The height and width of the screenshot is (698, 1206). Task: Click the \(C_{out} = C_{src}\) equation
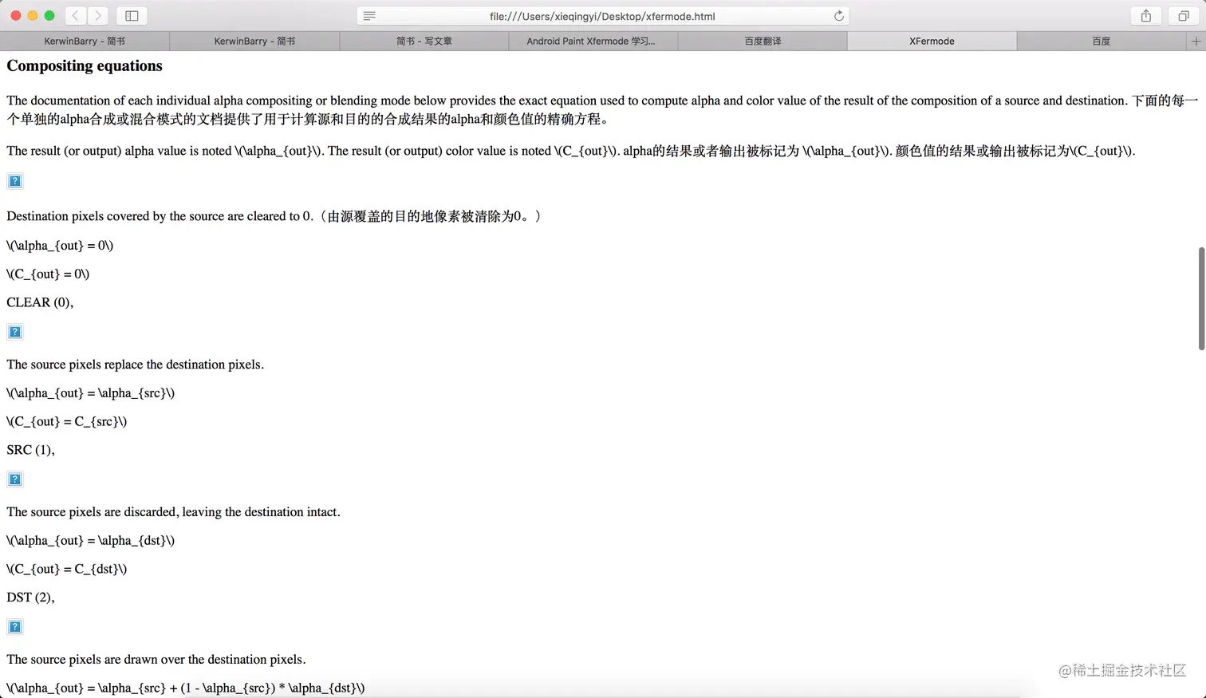click(67, 422)
